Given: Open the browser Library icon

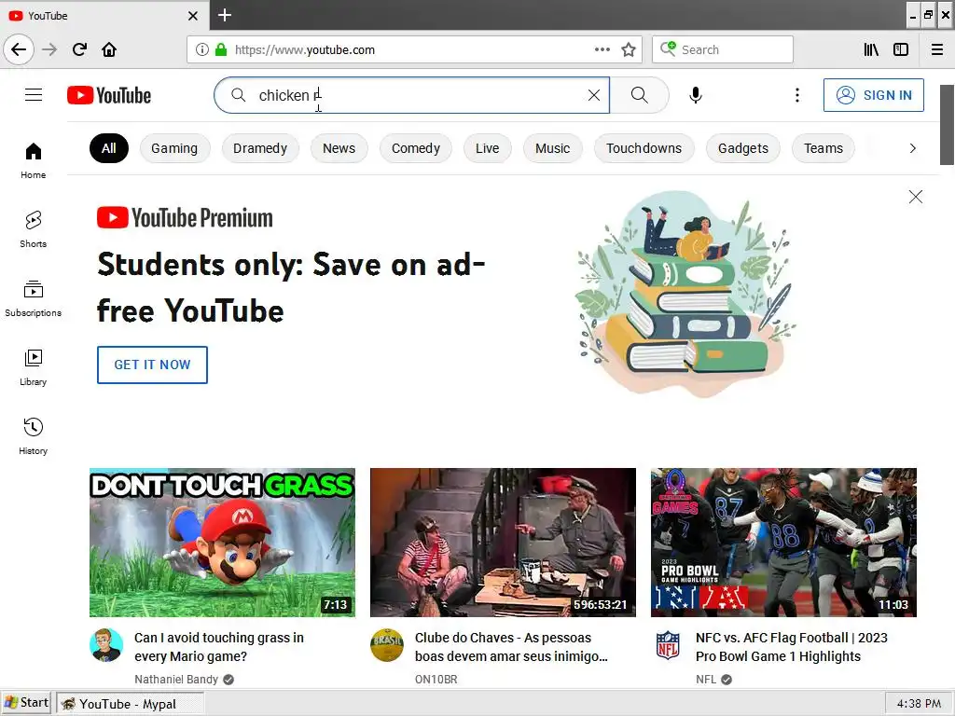Looking at the screenshot, I should click(871, 49).
